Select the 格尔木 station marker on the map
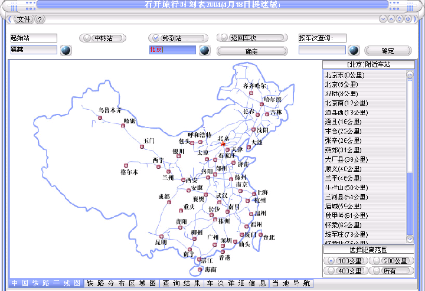This screenshot has height=291, width=425. pyautogui.click(x=126, y=165)
